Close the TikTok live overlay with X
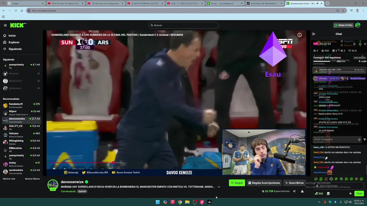Screen dimensions: 367x206 [365, 44]
